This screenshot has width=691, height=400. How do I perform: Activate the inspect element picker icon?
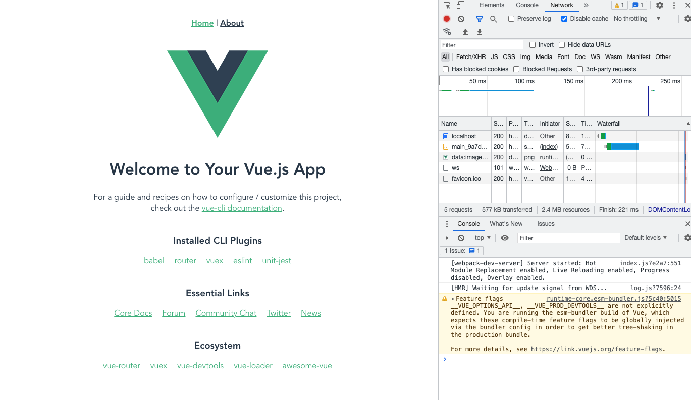click(447, 5)
